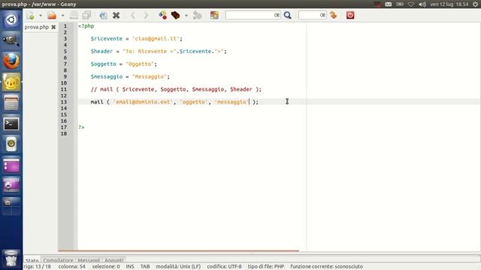Screen dimensions: 481x270
Task: Open the color chooser dialog
Action: coord(214,15)
